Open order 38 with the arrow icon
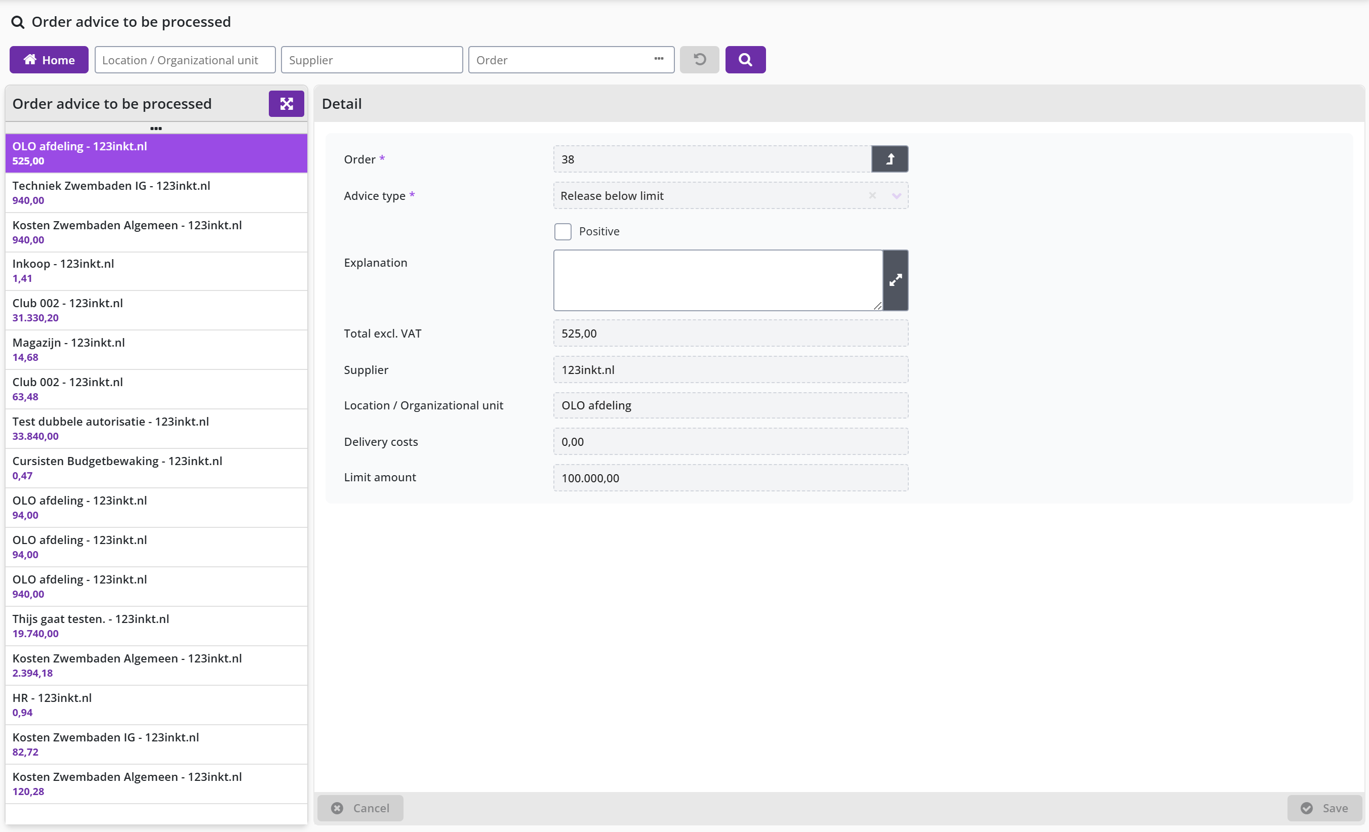This screenshot has height=832, width=1369. (x=890, y=159)
